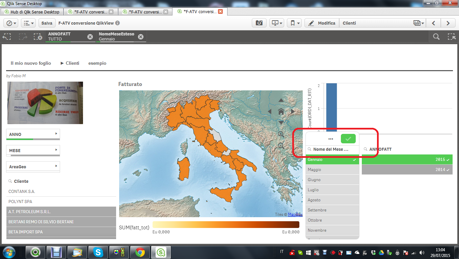Remove the NomeMeseEsteso selection
The height and width of the screenshot is (259, 459).
tap(141, 37)
